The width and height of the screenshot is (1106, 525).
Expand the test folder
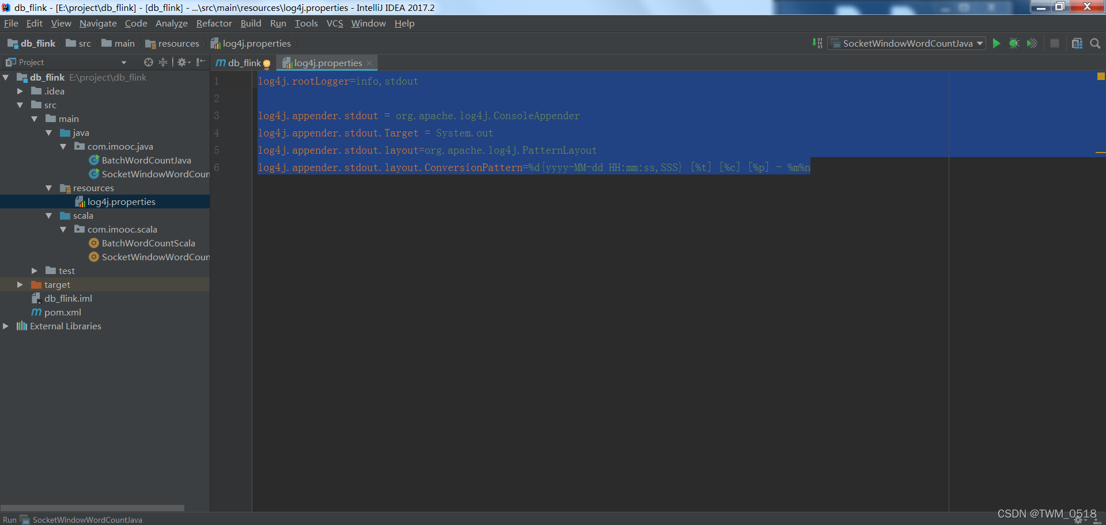pyautogui.click(x=35, y=271)
